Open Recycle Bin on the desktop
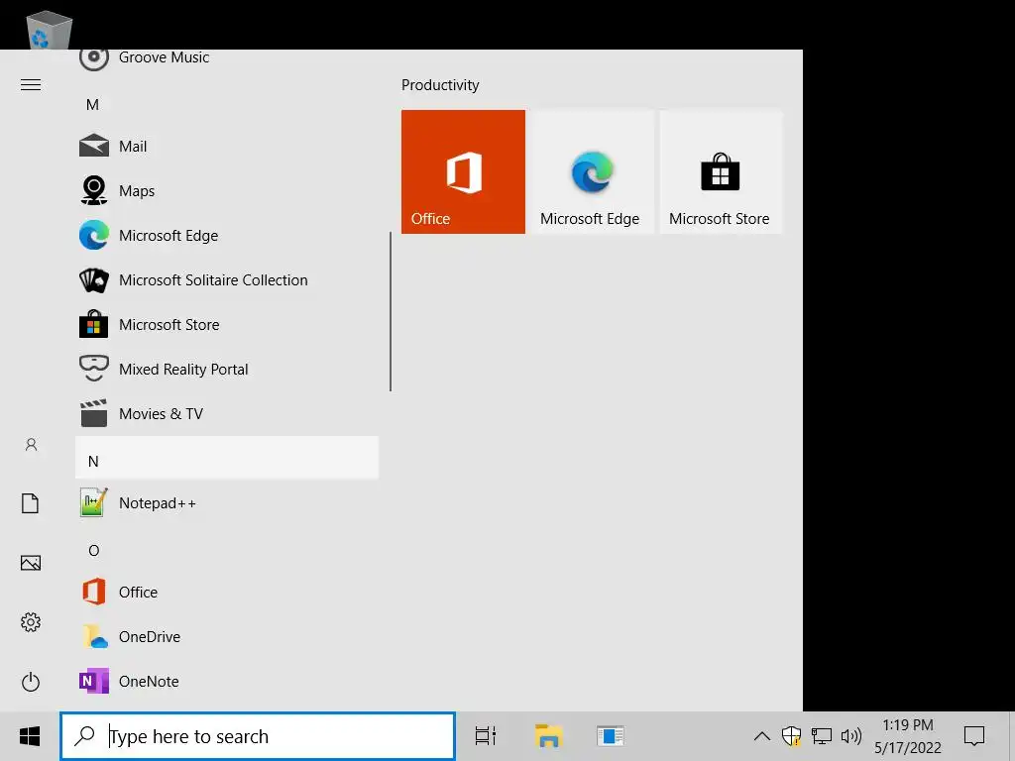This screenshot has width=1015, height=761. [x=49, y=29]
